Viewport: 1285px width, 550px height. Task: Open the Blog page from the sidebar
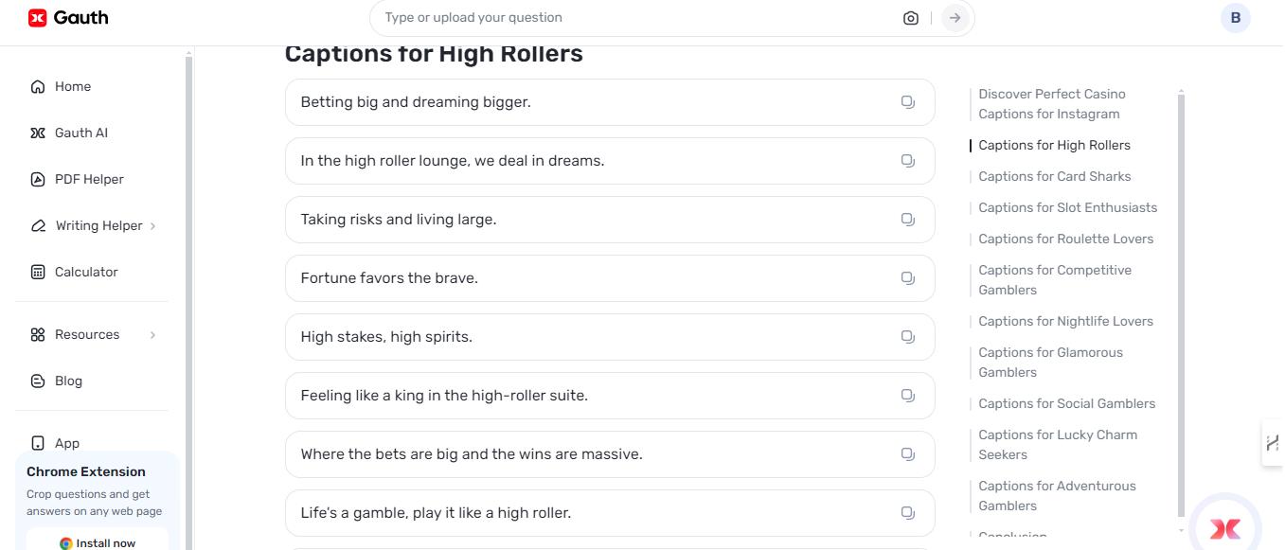[36, 381]
